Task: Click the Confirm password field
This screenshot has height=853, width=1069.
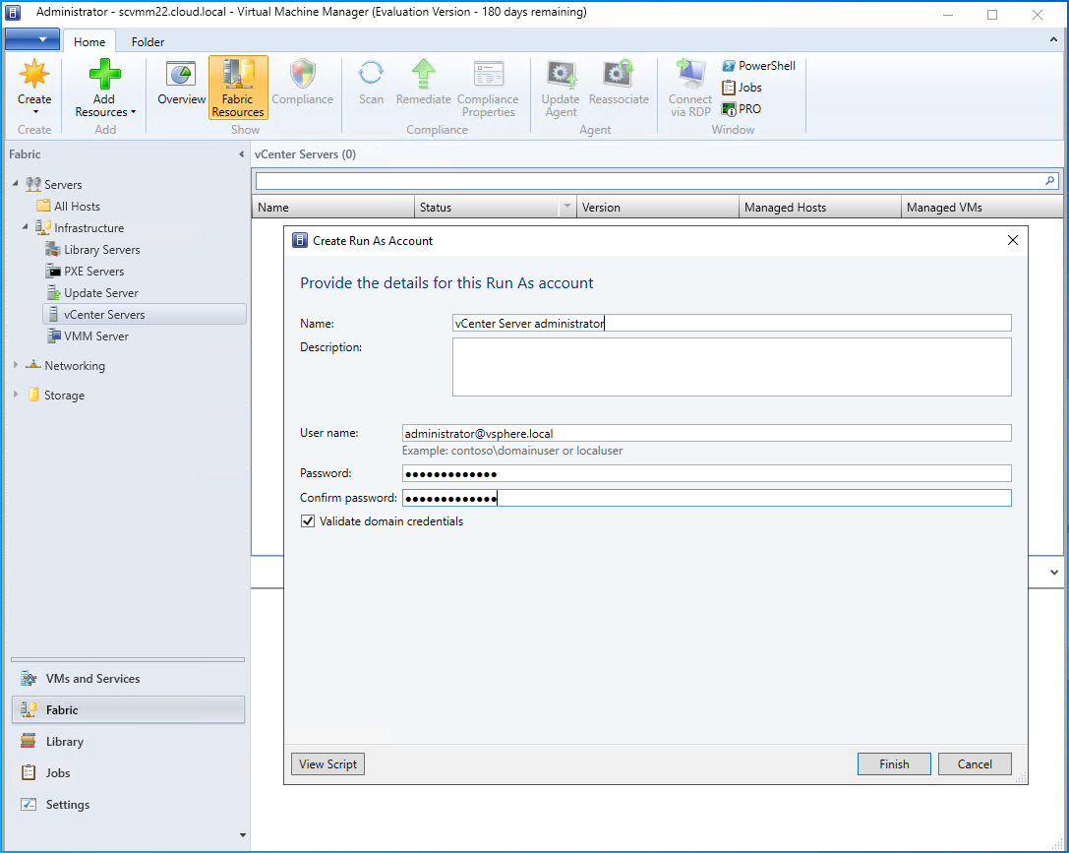Action: (x=706, y=498)
